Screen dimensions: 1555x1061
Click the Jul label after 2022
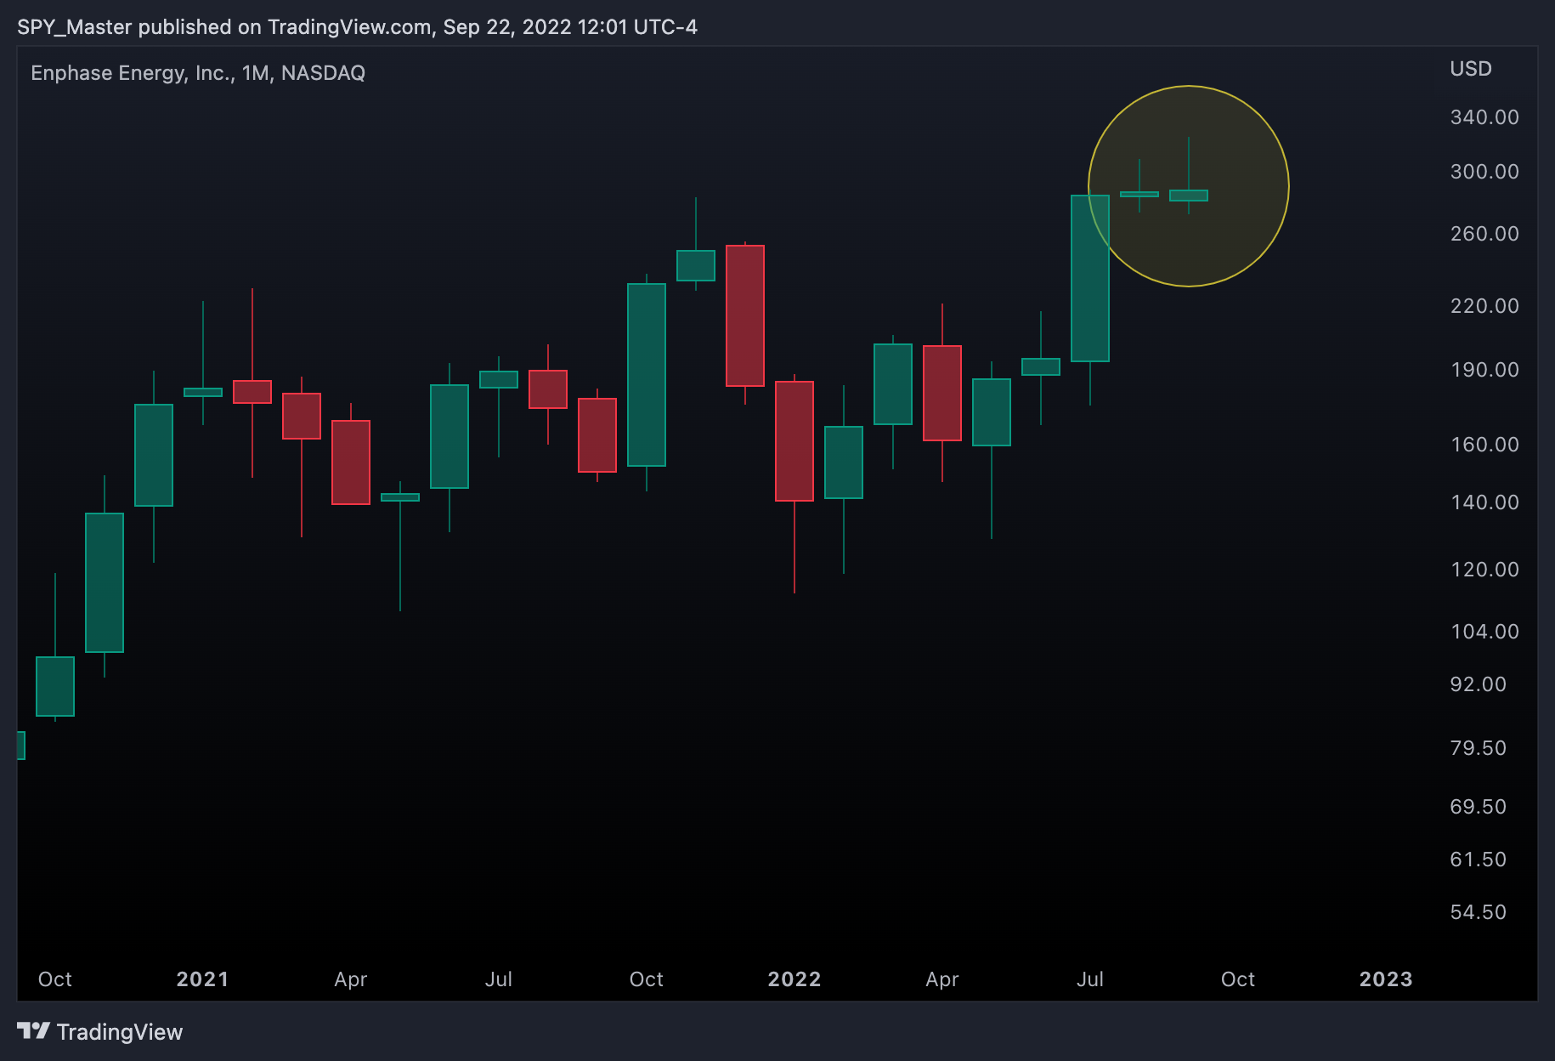pos(1090,979)
